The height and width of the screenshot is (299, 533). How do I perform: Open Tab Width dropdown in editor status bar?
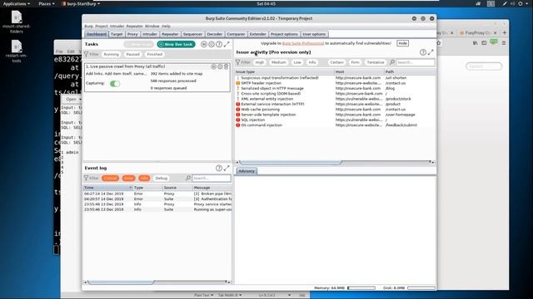pos(230,296)
